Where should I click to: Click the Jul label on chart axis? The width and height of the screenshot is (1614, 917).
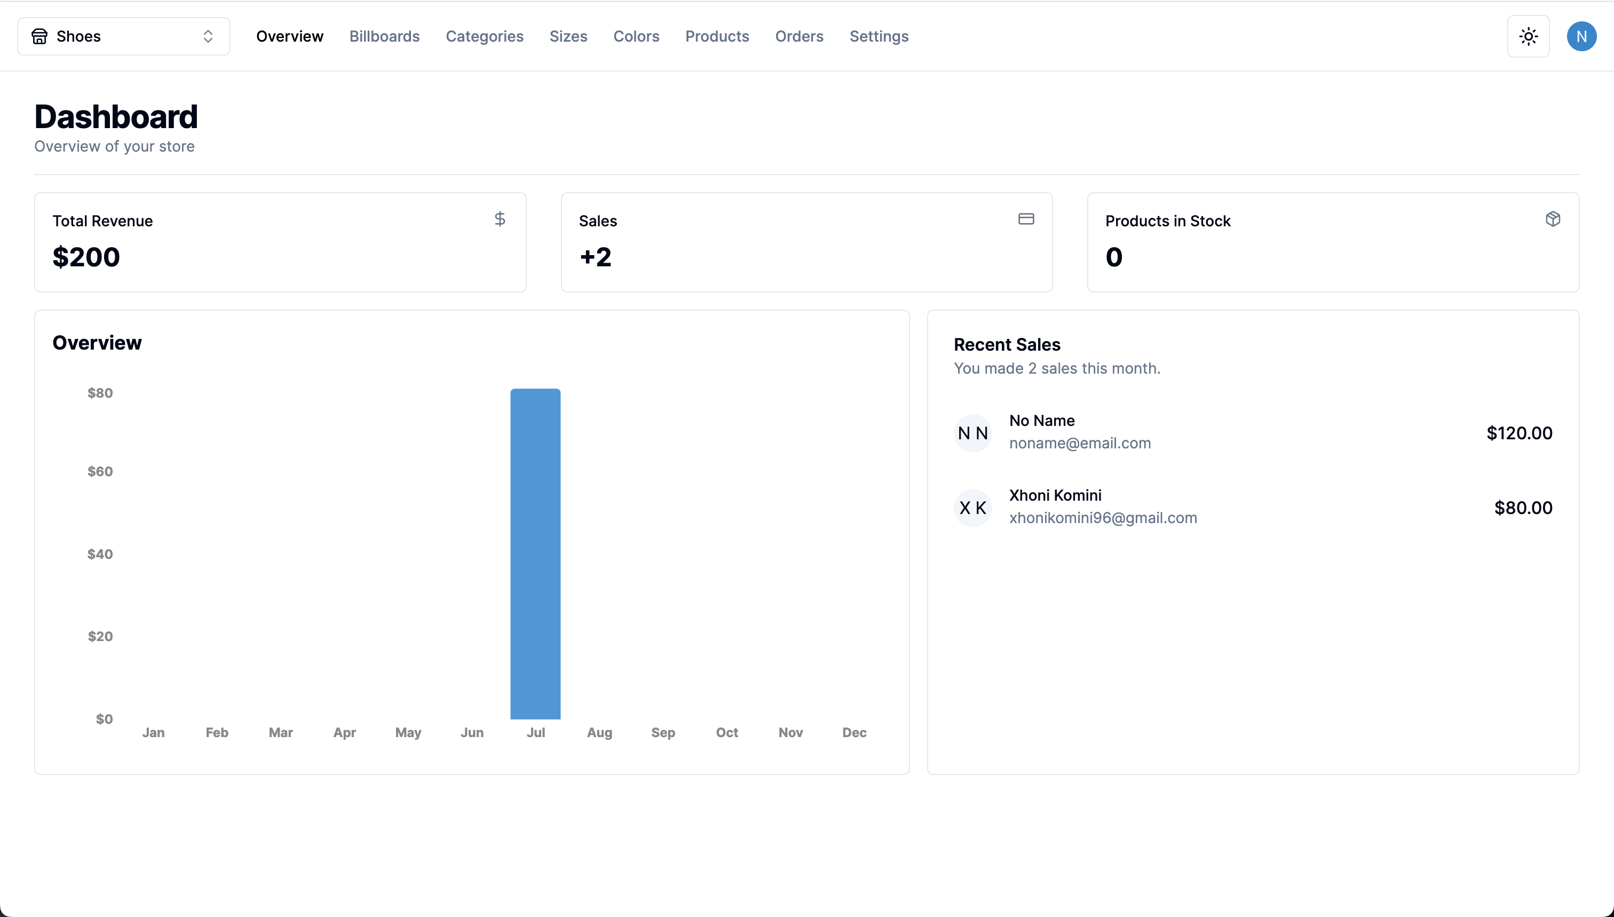pyautogui.click(x=536, y=732)
